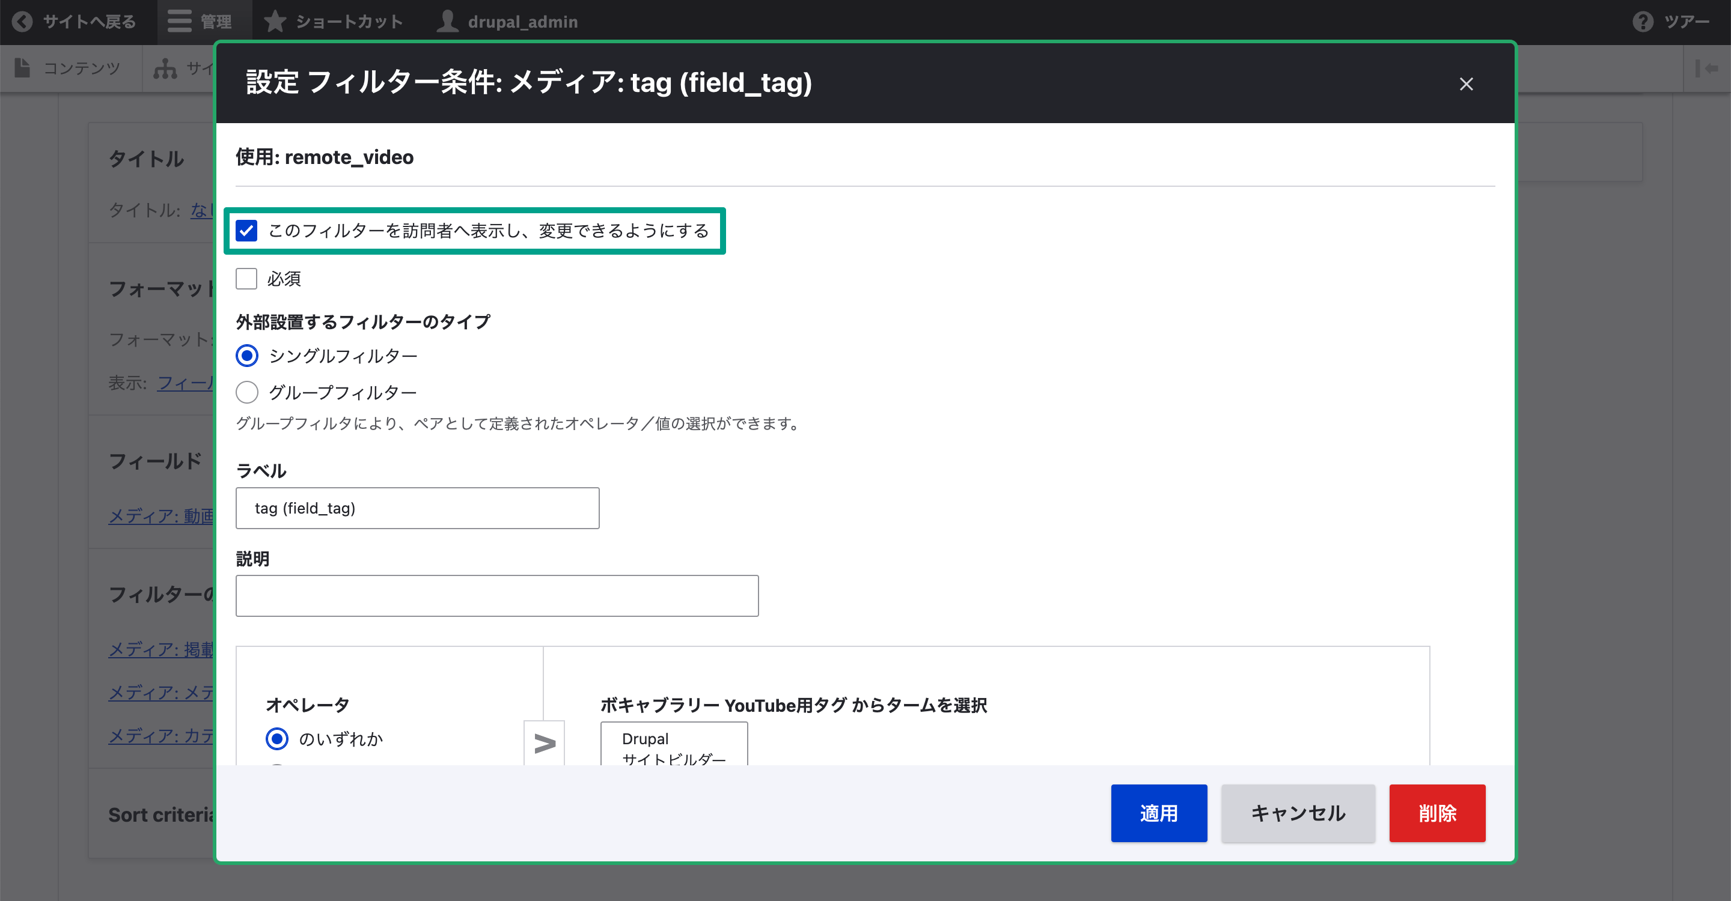Uncheck expose filter to visitors checkbox
This screenshot has height=901, width=1731.
pyautogui.click(x=246, y=231)
